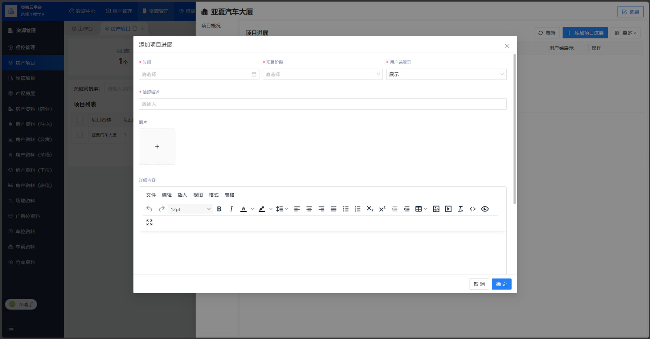The height and width of the screenshot is (339, 650).
Task: Open the AI助手 assistant button
Action: 21,304
